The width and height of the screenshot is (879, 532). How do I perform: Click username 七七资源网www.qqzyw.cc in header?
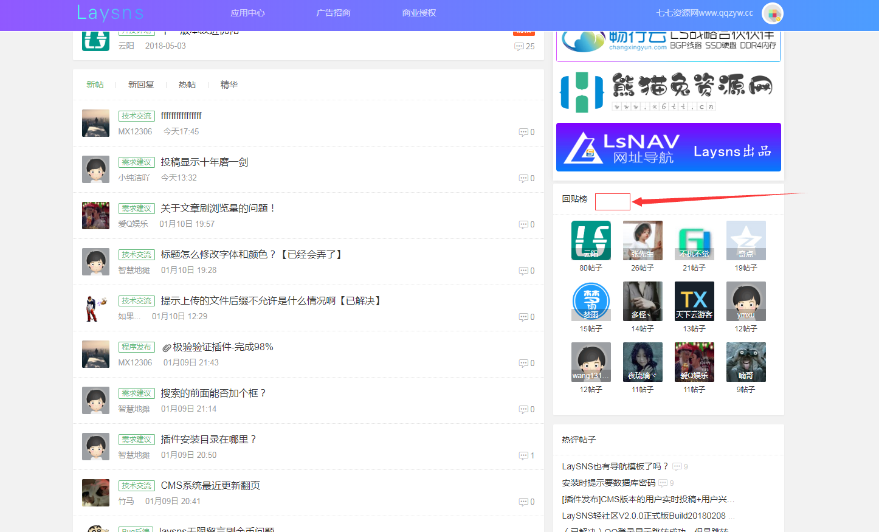[x=705, y=13]
